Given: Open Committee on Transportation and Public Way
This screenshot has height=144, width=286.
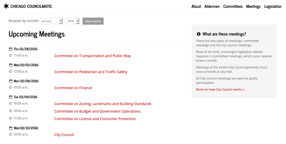Looking at the screenshot, I should [93, 56].
